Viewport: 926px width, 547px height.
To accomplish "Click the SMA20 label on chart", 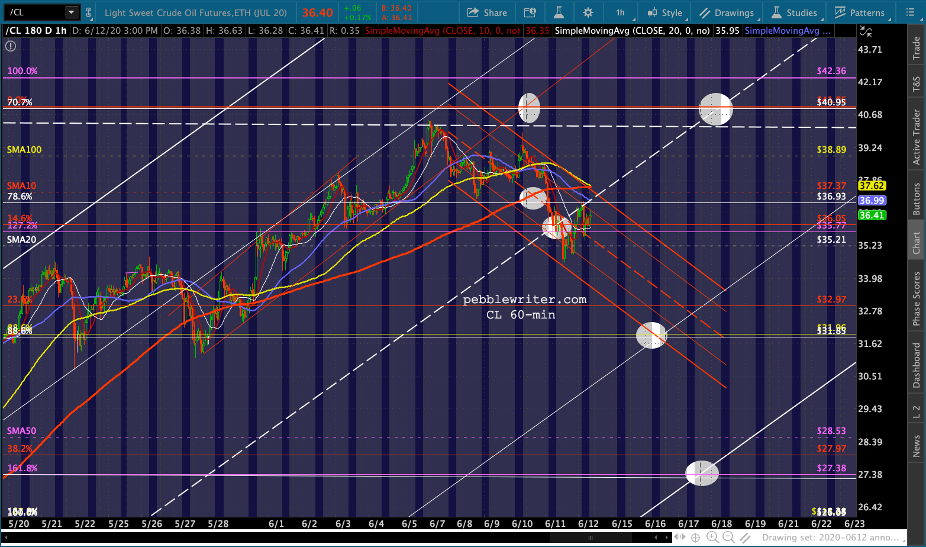I will coord(21,240).
